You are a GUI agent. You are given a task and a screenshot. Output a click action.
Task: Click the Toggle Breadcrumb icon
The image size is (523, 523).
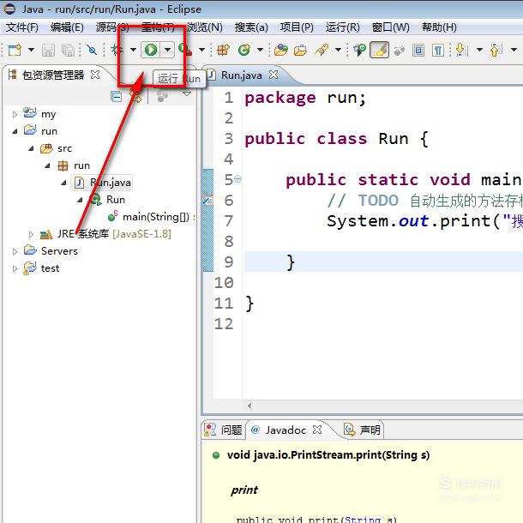359,50
